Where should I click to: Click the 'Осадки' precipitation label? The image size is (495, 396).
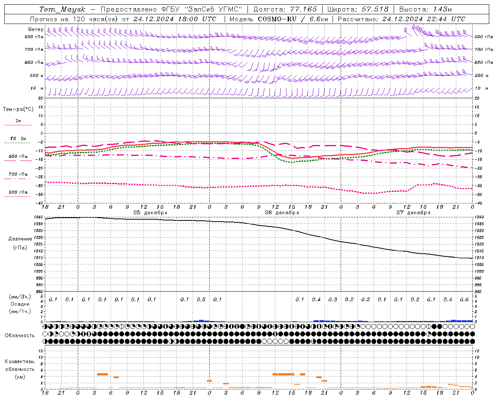20,304
